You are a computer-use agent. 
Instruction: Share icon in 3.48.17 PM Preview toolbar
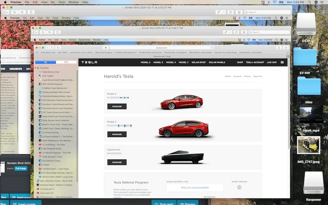[57, 32]
